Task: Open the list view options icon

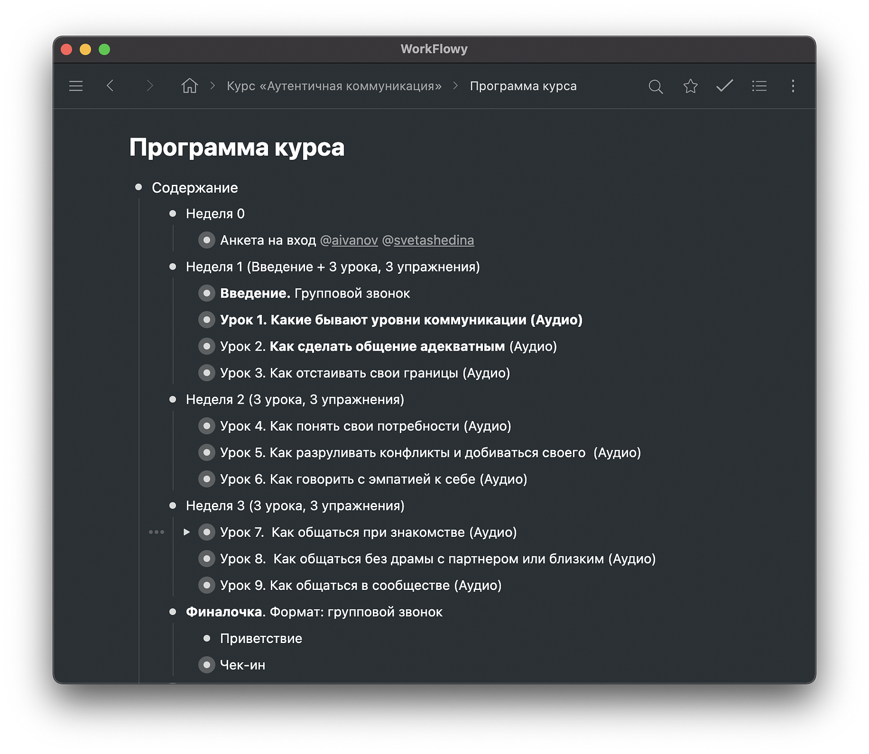Action: point(759,86)
